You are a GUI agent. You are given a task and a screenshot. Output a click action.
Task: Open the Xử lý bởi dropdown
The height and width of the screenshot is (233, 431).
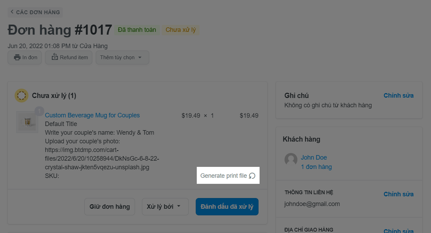click(x=165, y=207)
